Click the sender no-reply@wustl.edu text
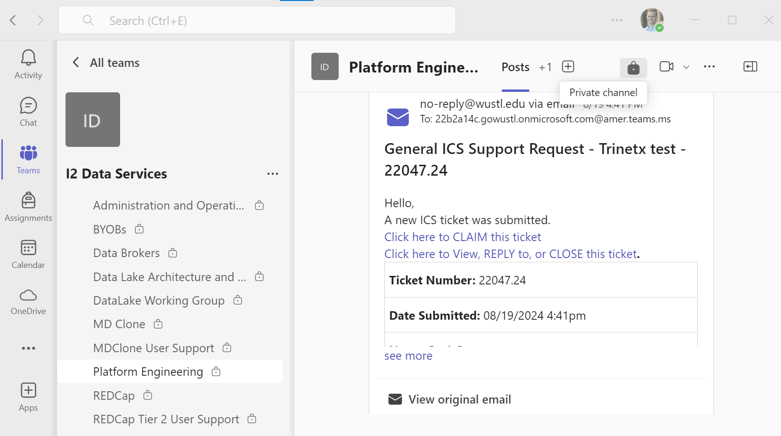The width and height of the screenshot is (781, 436). tap(472, 104)
